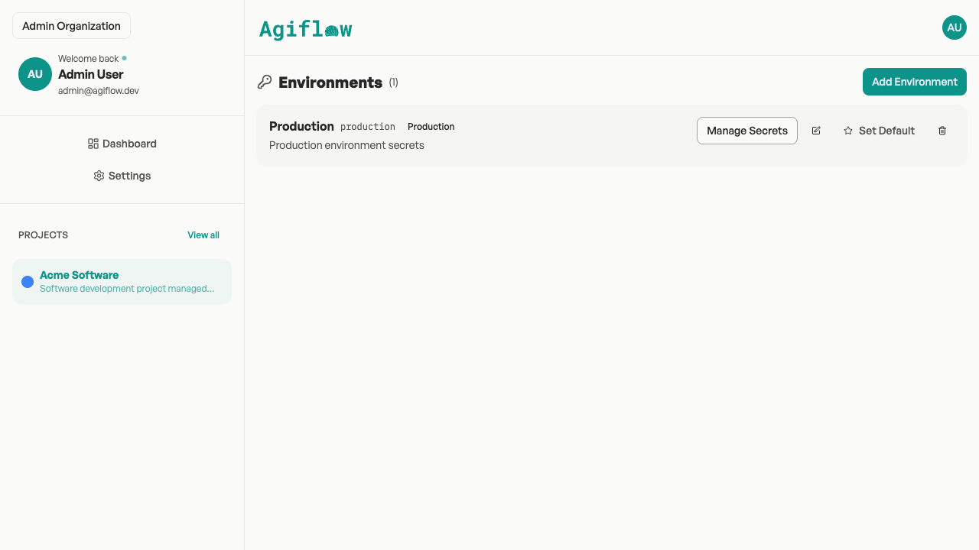Select the Acme Software project
979x550 pixels.
point(122,282)
